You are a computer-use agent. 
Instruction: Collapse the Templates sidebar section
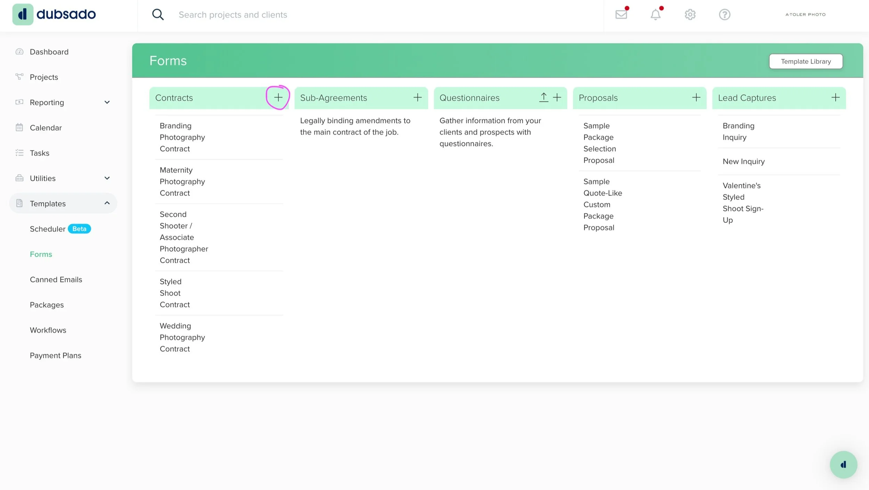click(x=107, y=203)
